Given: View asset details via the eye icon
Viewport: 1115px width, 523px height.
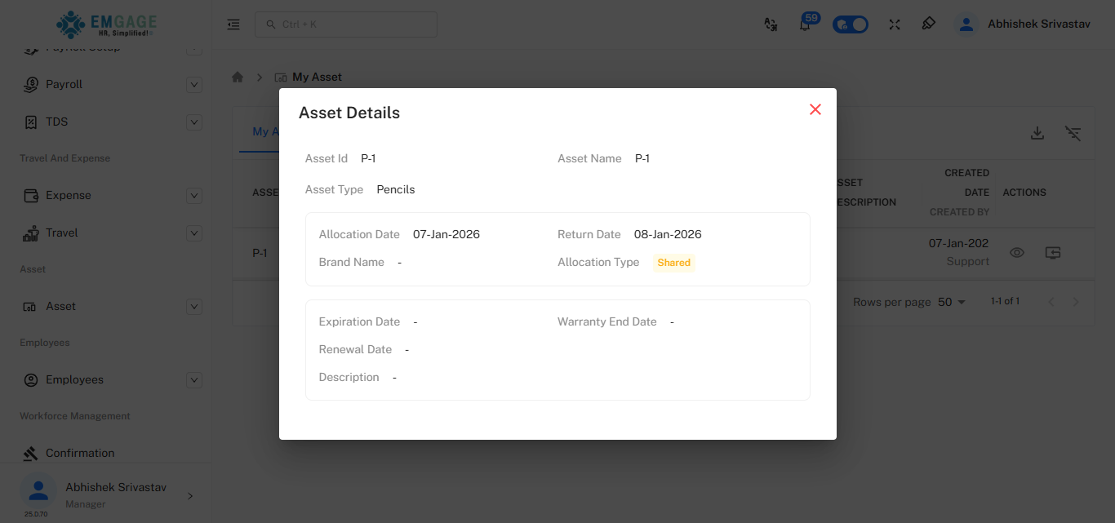Looking at the screenshot, I should click(x=1017, y=252).
